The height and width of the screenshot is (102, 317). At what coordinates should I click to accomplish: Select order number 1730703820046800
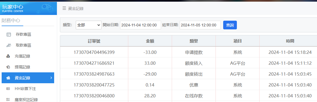click(x=94, y=96)
